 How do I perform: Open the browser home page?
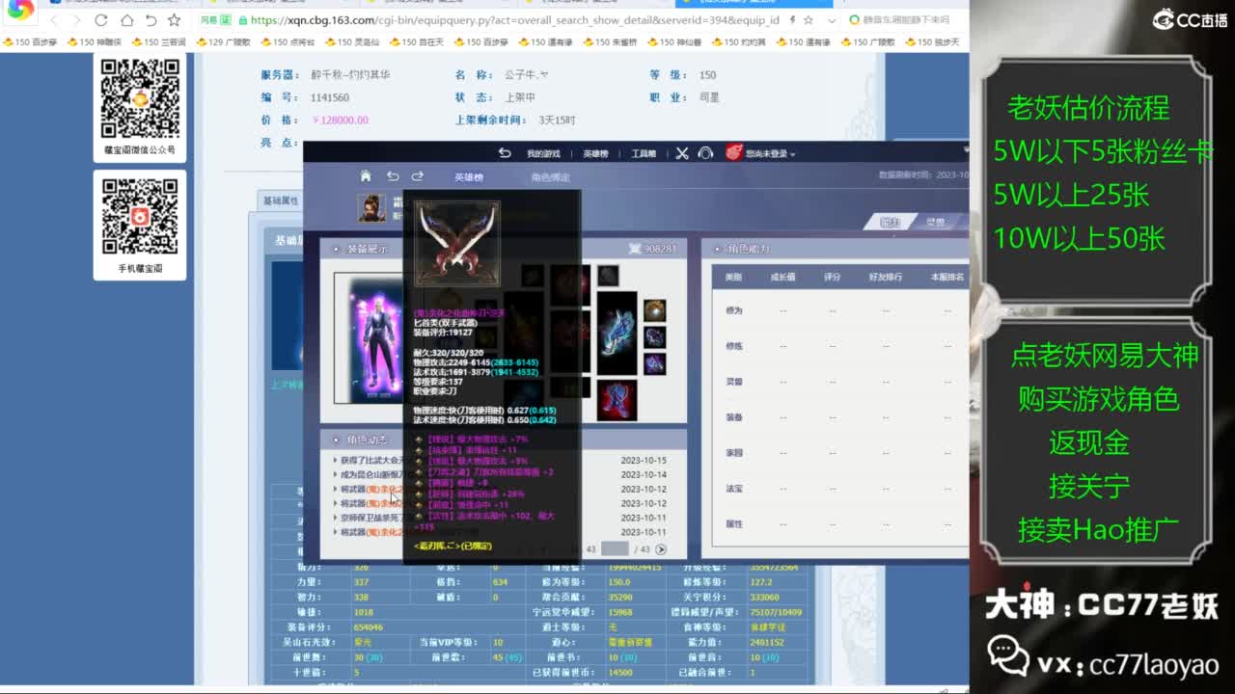click(x=126, y=20)
